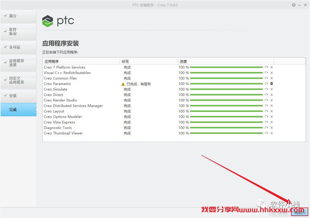Cancel icon in Creo Common Files row
Image resolution: width=310 pixels, height=218 pixels.
click(272, 78)
